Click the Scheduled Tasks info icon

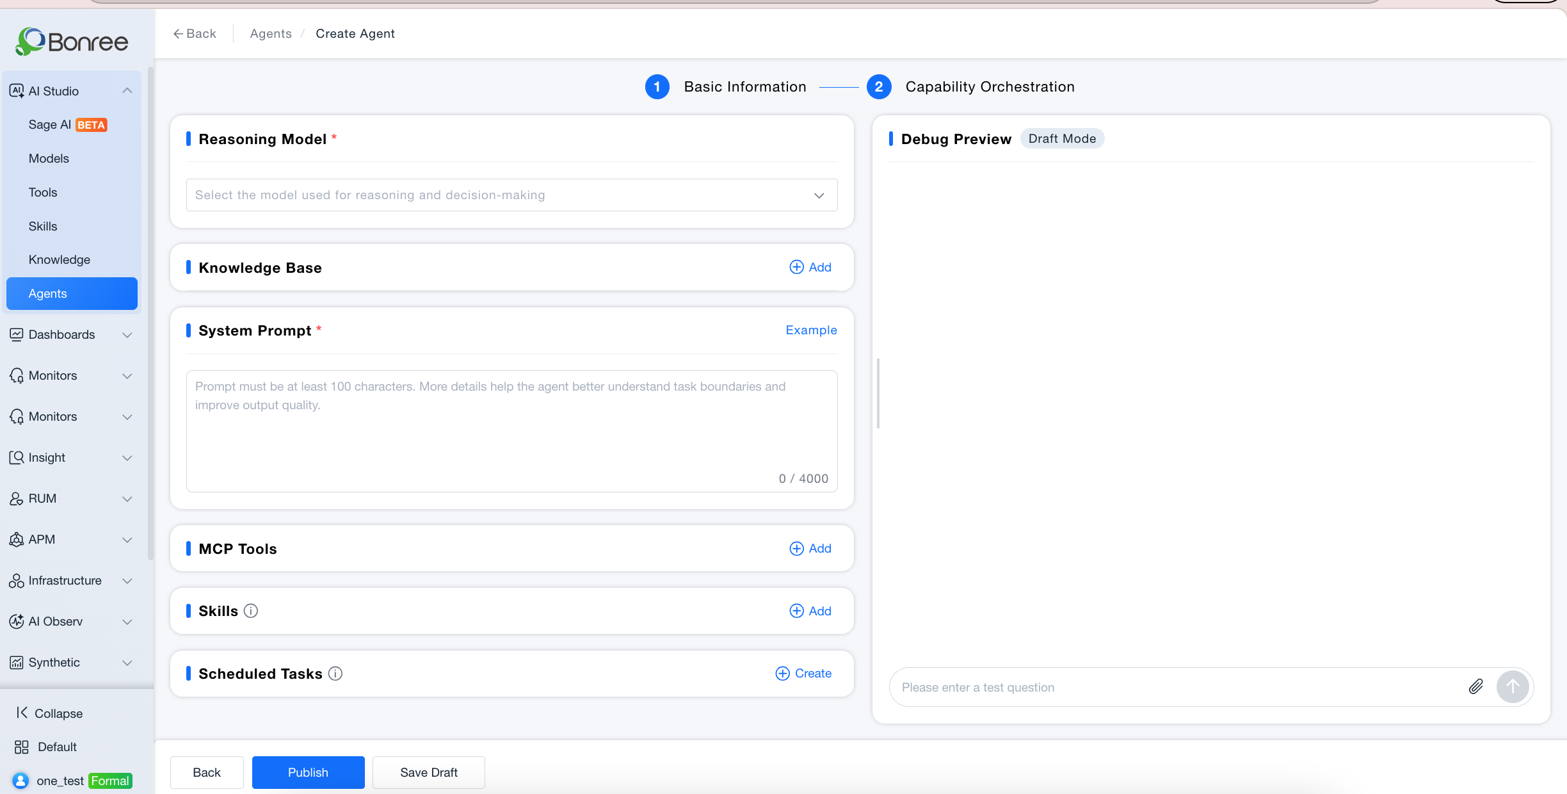point(335,674)
